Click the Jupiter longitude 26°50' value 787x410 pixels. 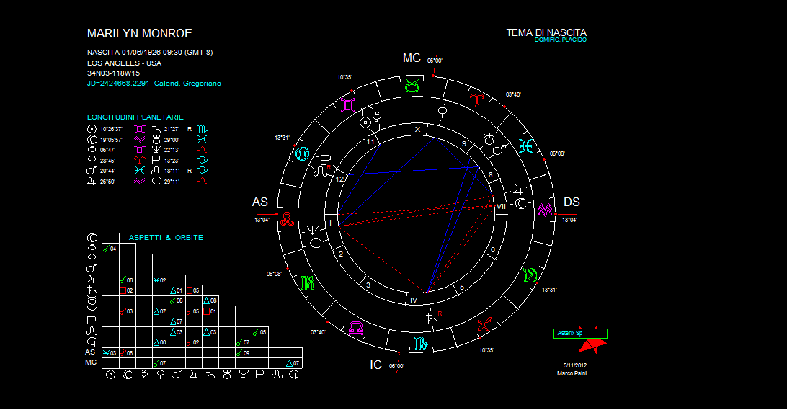coord(107,182)
